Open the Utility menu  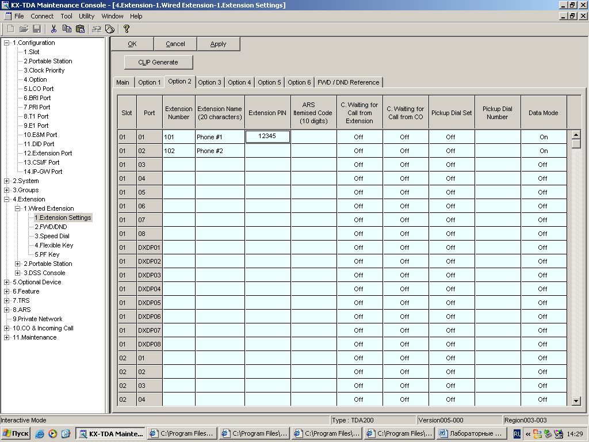click(86, 16)
